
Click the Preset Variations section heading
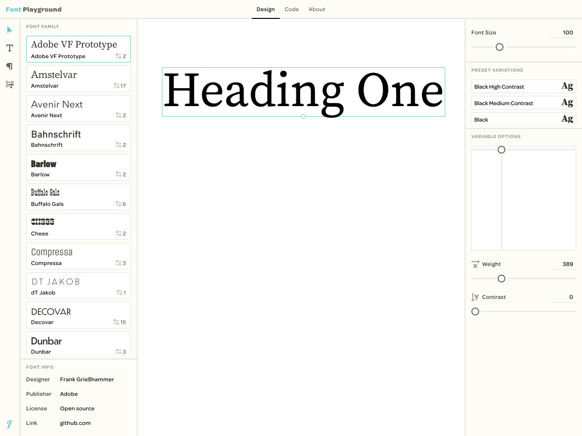[497, 70]
